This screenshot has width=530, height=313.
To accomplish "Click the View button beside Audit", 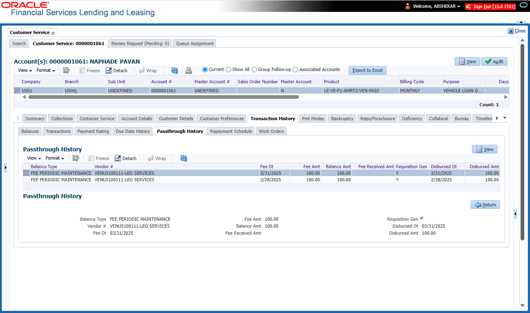I will coord(468,62).
